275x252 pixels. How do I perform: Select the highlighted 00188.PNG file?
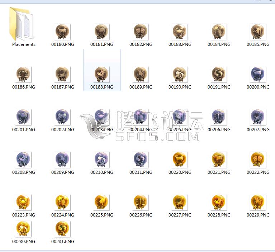point(102,75)
